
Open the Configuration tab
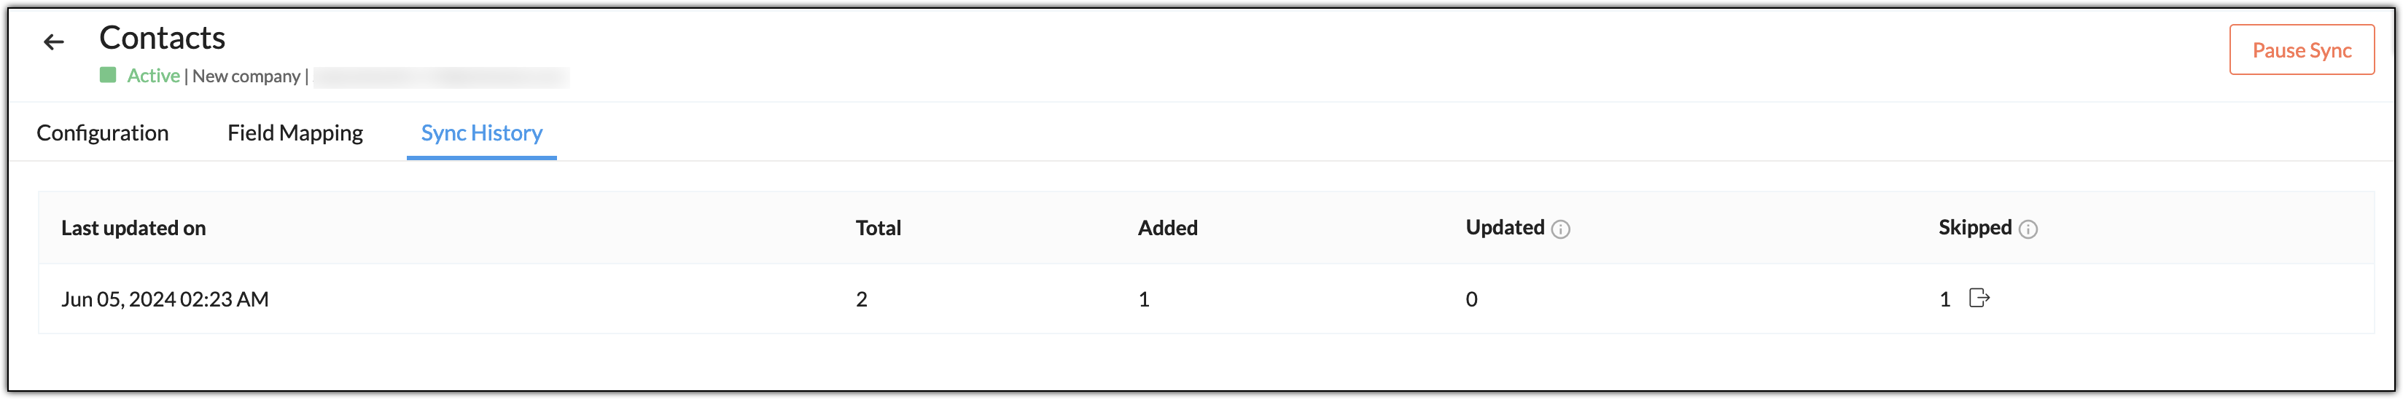pos(103,133)
